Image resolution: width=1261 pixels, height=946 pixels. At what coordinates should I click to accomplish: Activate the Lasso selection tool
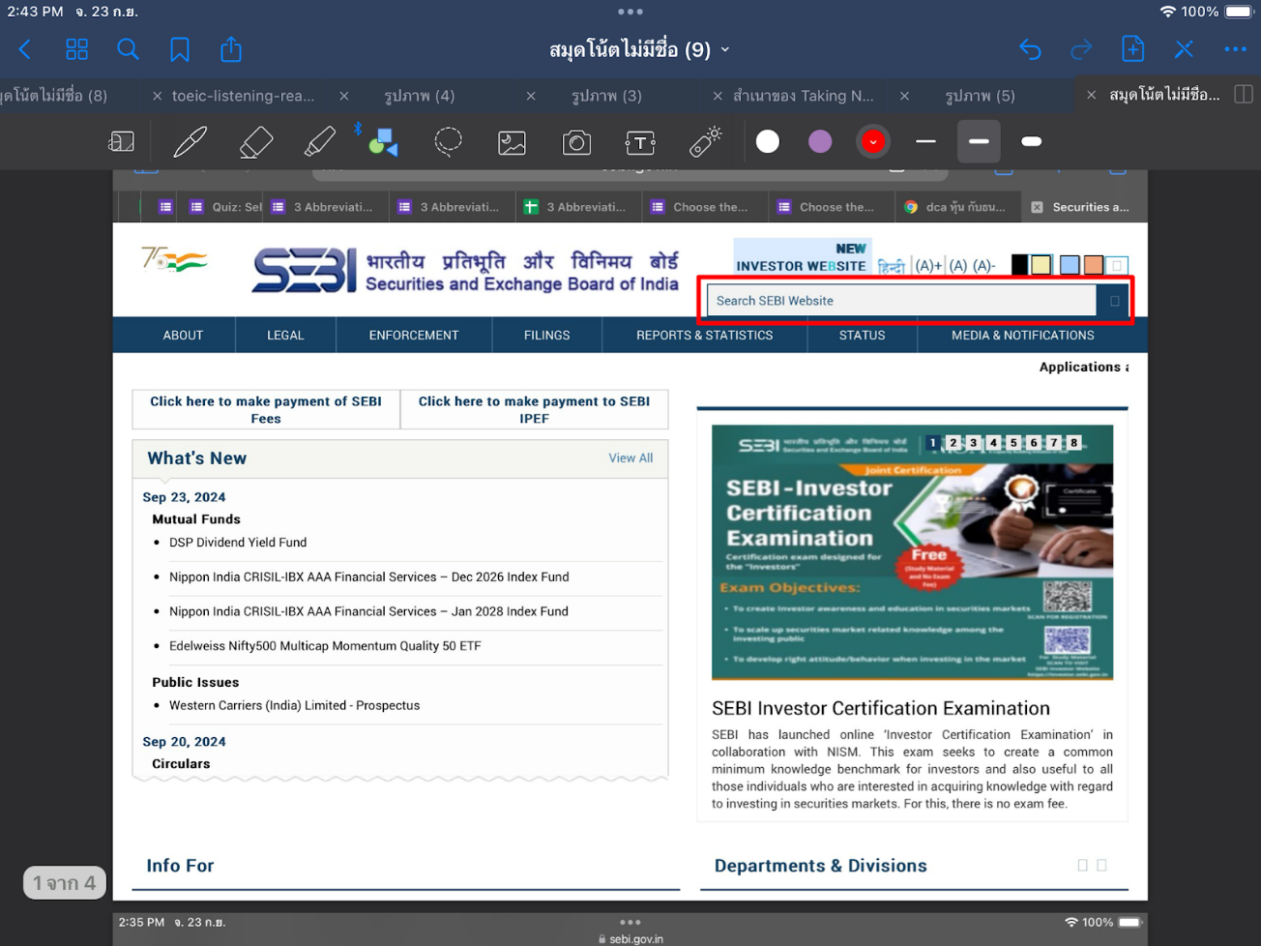pos(448,142)
